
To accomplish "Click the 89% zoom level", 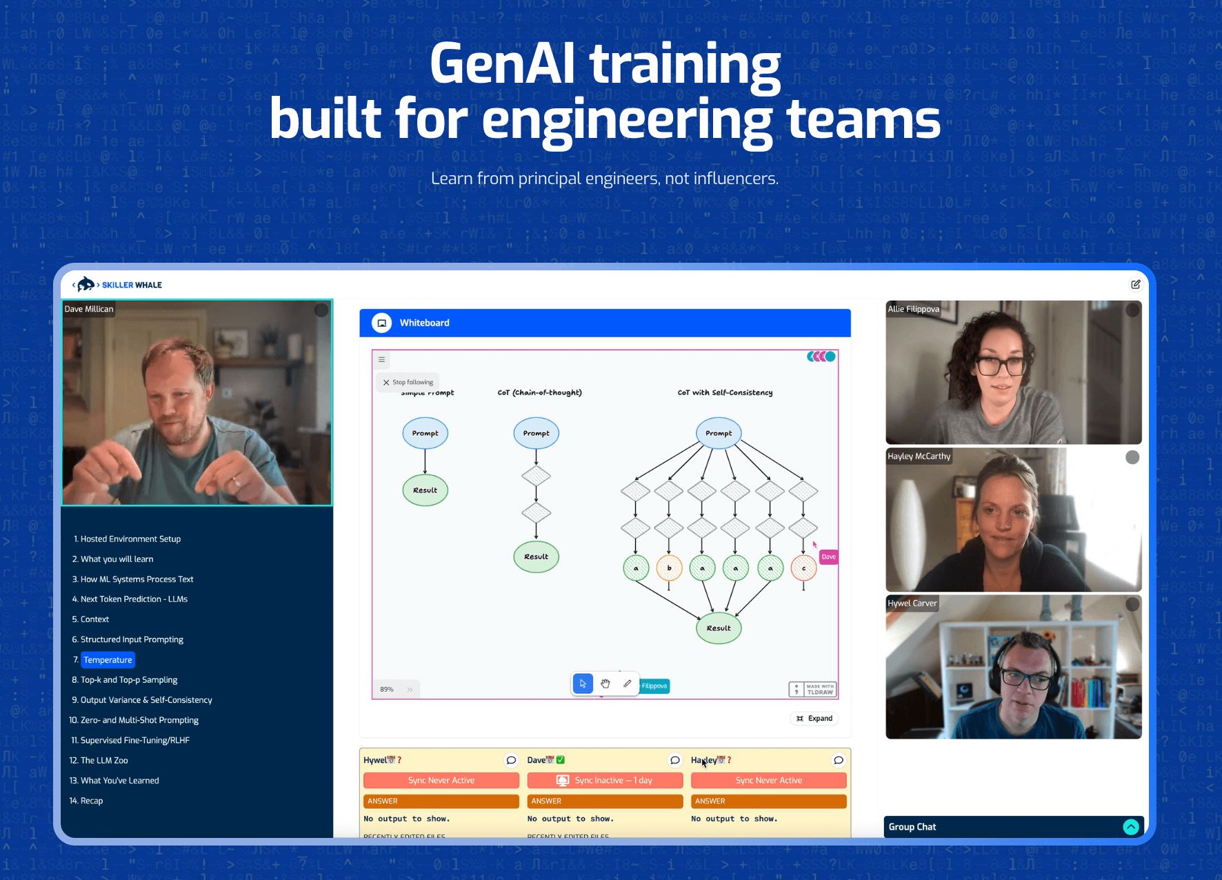I will 387,690.
